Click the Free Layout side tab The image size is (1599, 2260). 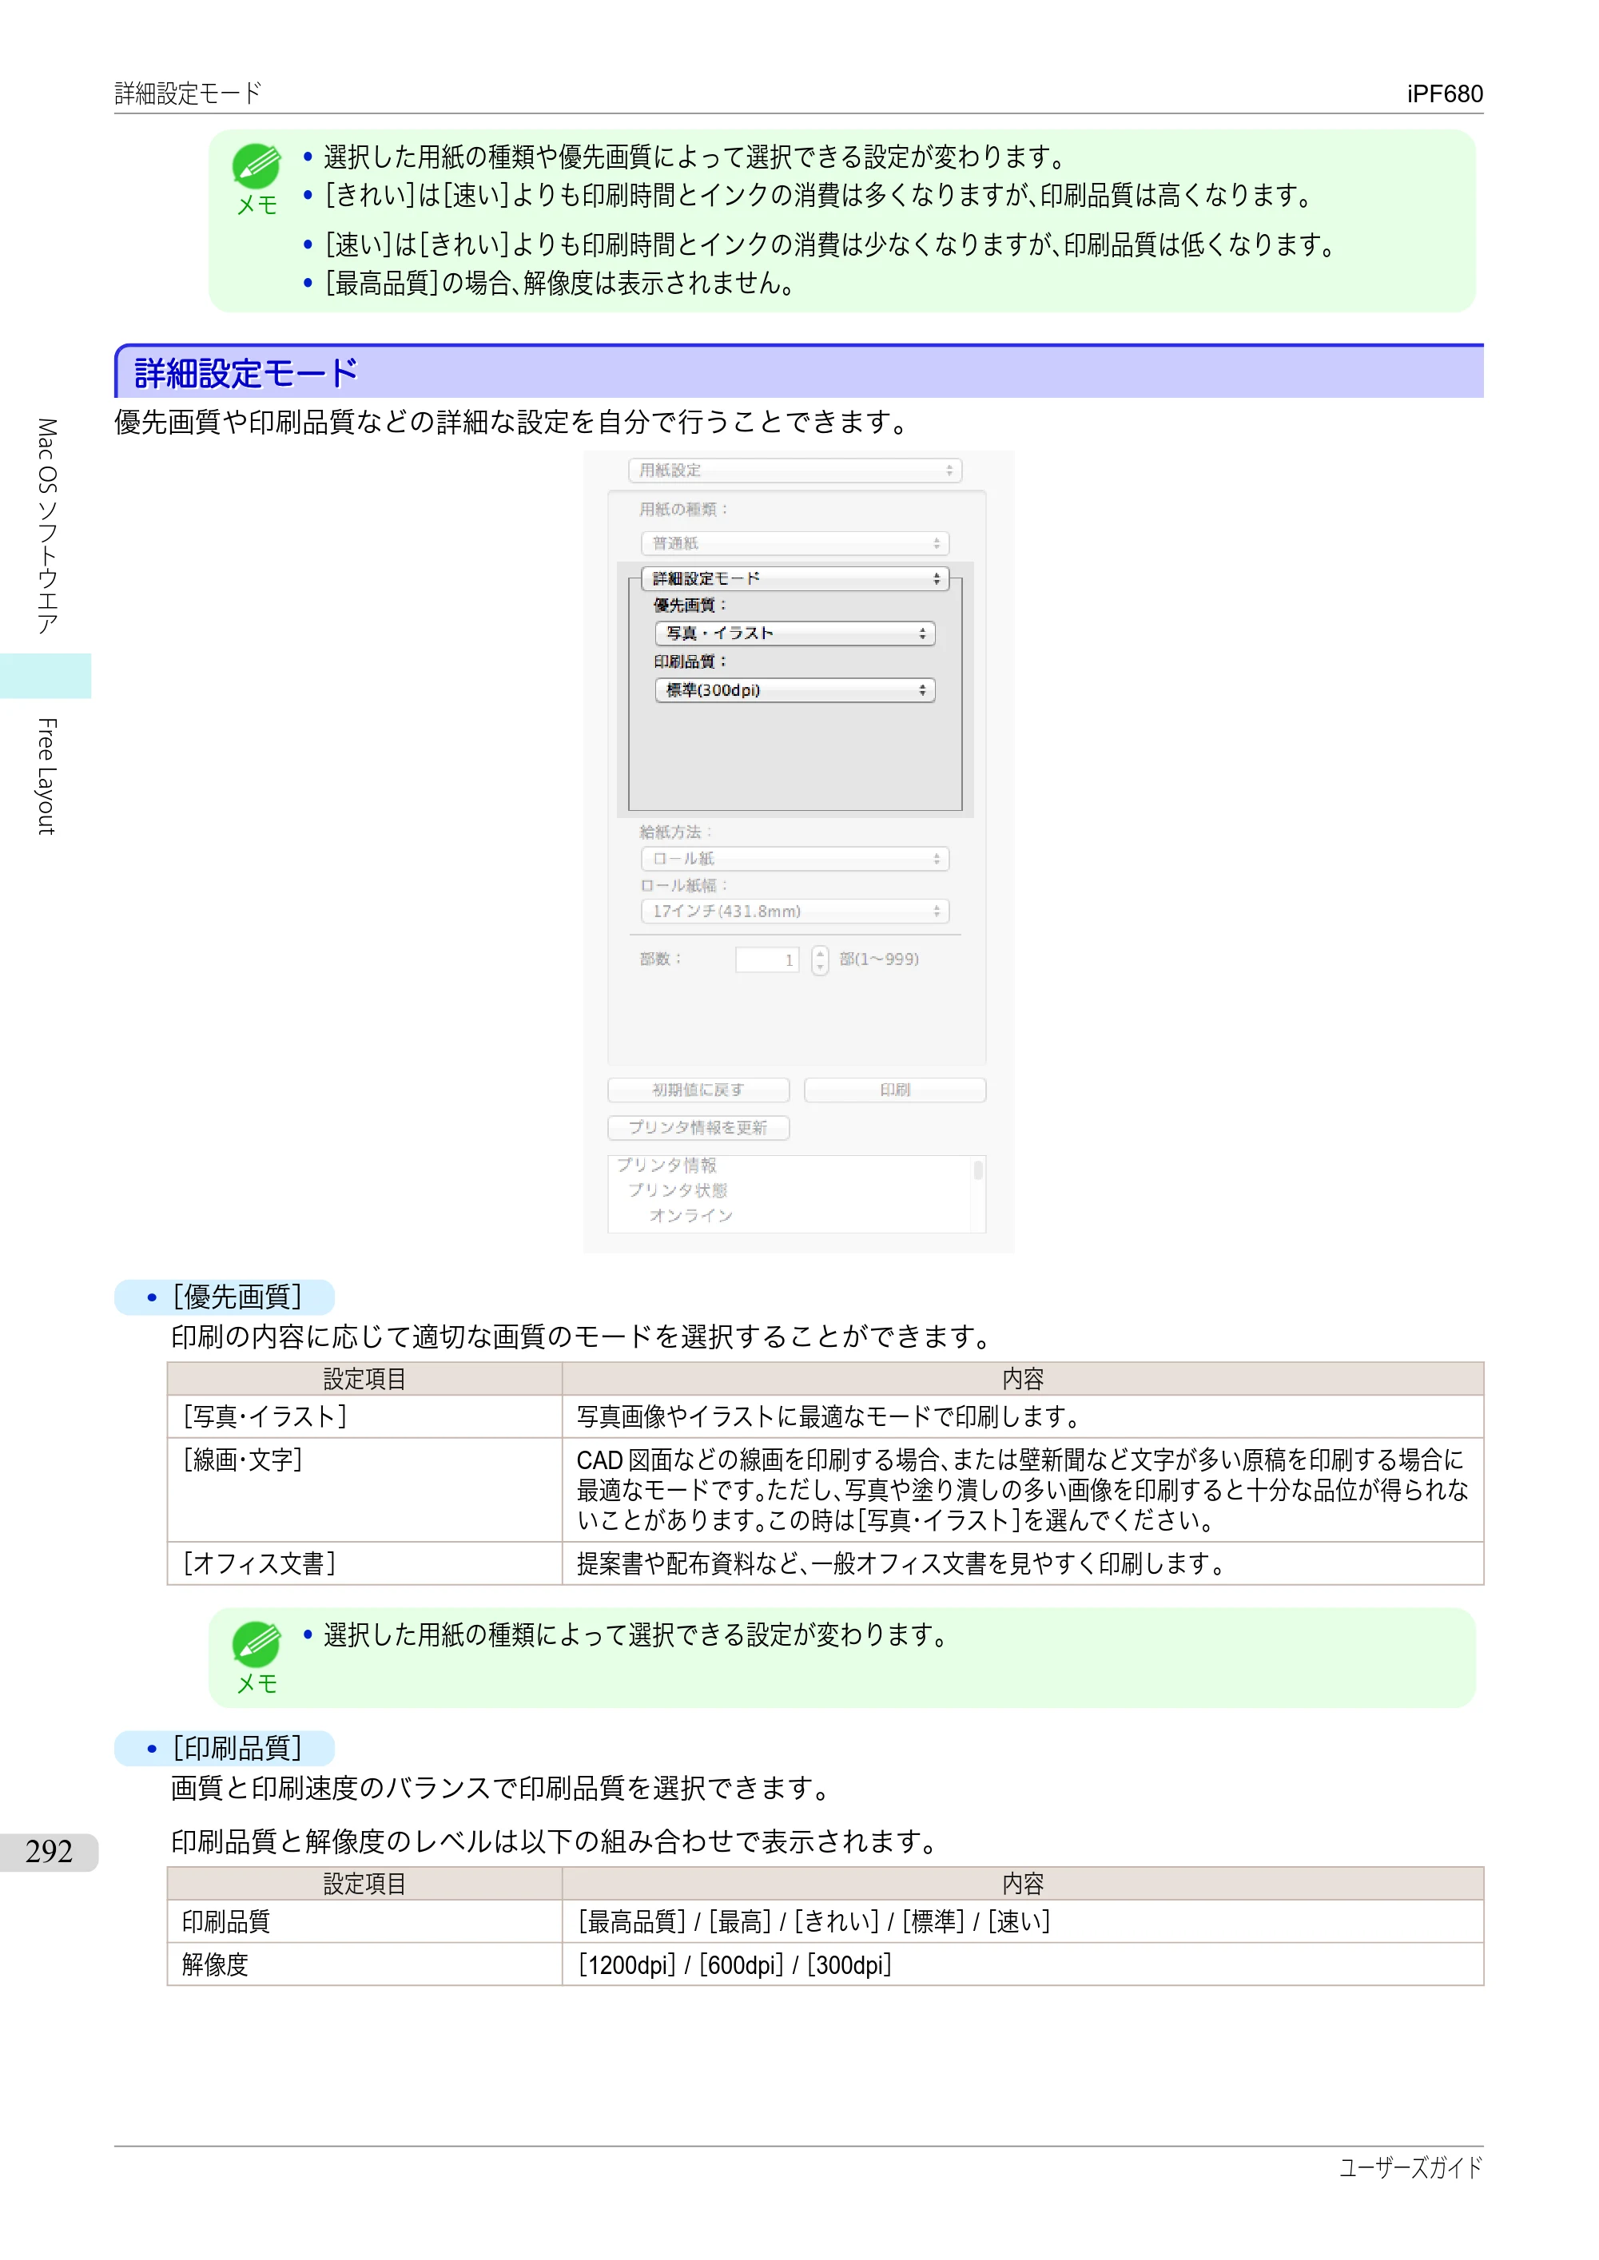[x=46, y=777]
